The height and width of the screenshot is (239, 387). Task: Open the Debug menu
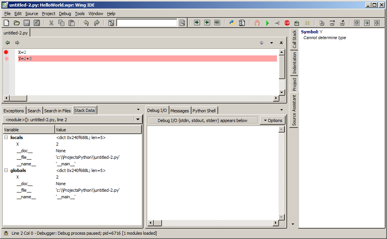(x=65, y=14)
